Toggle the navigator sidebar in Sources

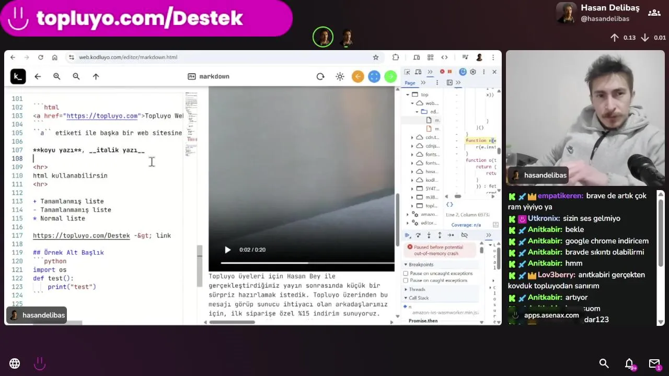pos(449,83)
